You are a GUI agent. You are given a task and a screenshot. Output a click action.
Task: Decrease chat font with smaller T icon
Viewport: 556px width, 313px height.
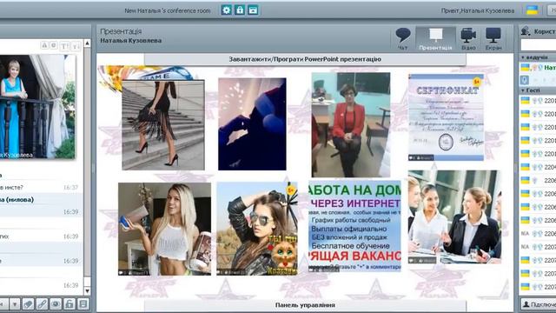[x=76, y=46]
